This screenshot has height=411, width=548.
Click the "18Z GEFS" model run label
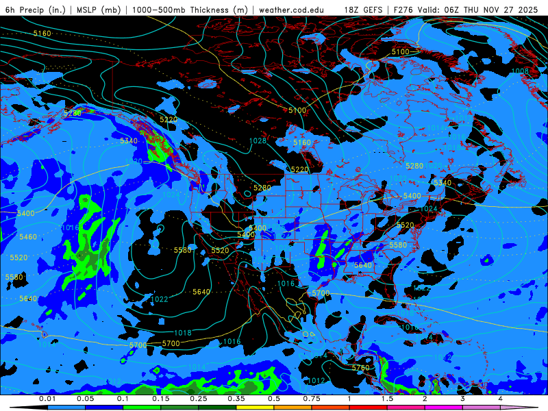pyautogui.click(x=364, y=10)
